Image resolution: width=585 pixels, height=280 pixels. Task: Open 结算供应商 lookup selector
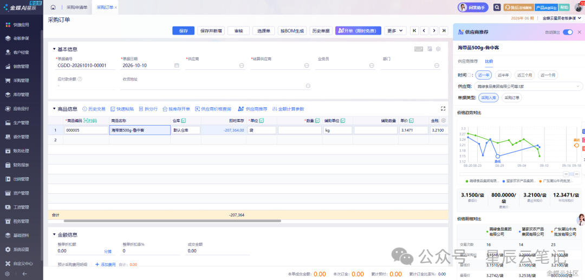(307, 66)
